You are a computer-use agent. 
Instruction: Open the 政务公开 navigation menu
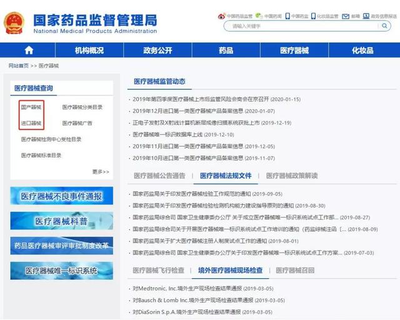coord(157,50)
